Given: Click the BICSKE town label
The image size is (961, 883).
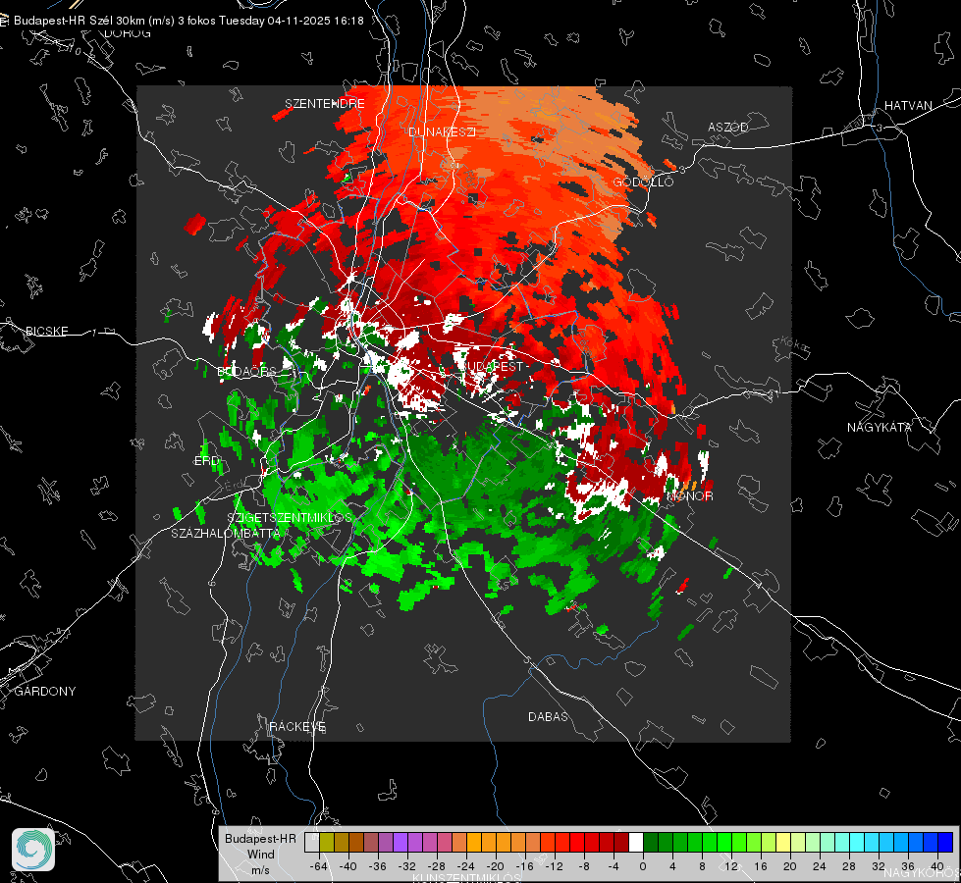Looking at the screenshot, I should point(46,331).
